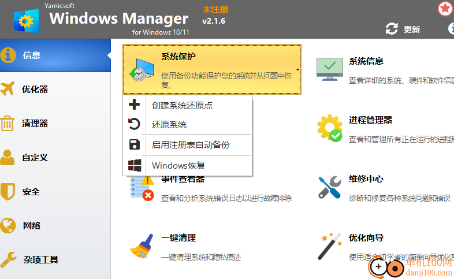
Task: Click the 未注册 unregistered label
Action: (215, 10)
